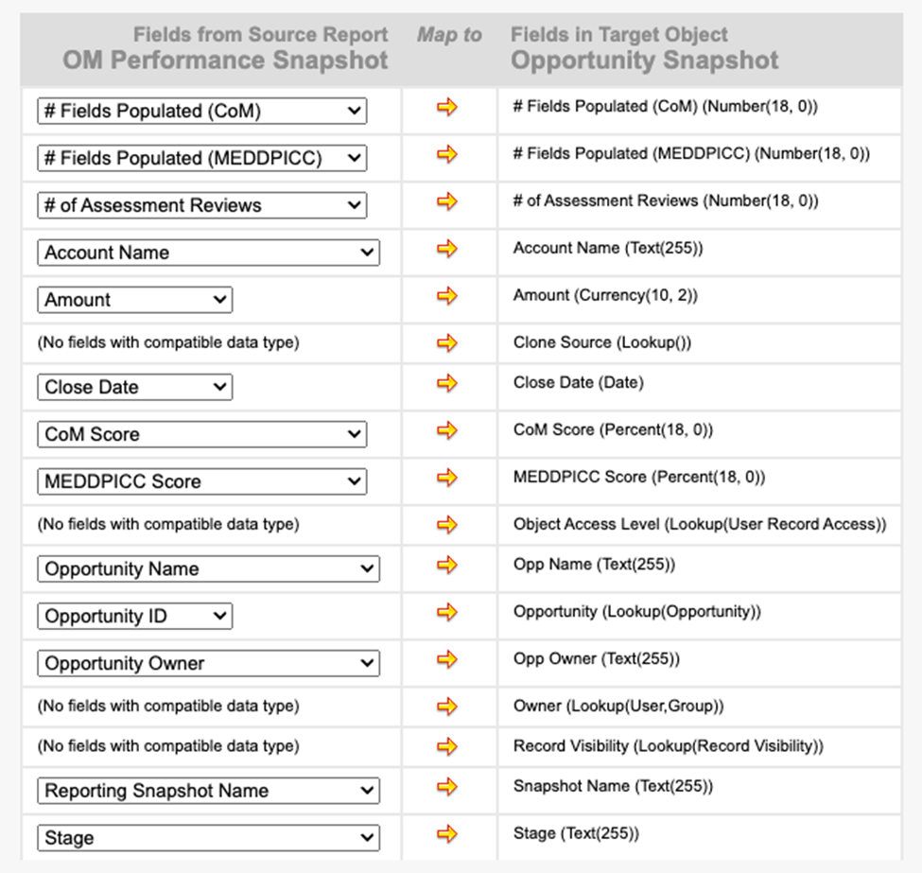The height and width of the screenshot is (873, 922).
Task: Click the arrow icon in Object Access Level row
Action: point(447,524)
